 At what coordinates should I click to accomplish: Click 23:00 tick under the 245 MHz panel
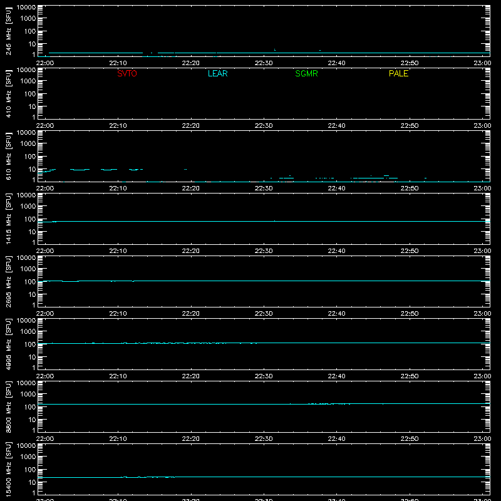[482, 63]
